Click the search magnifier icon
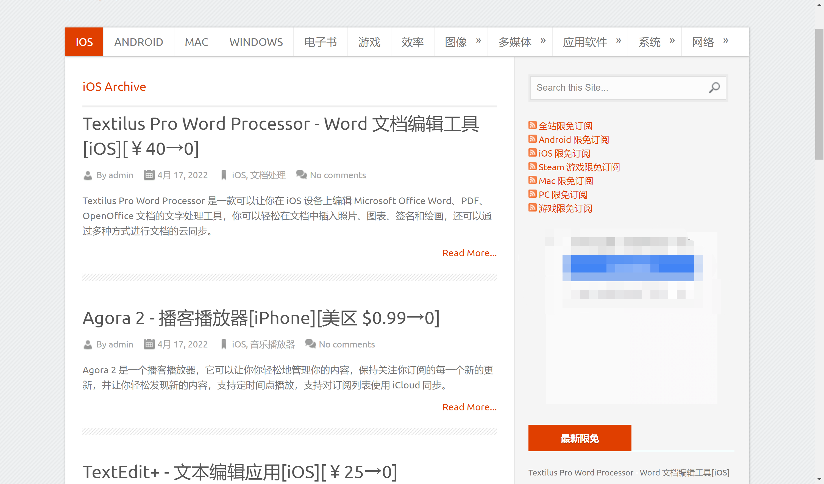Image resolution: width=824 pixels, height=484 pixels. coord(714,88)
